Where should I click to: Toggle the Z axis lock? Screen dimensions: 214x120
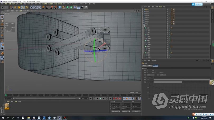pyautogui.click(x=39, y=7)
